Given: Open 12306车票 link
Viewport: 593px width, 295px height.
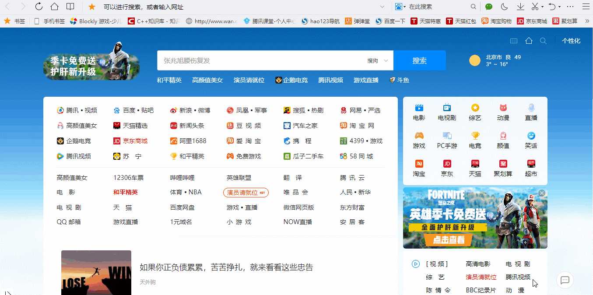Looking at the screenshot, I should click(x=128, y=178).
